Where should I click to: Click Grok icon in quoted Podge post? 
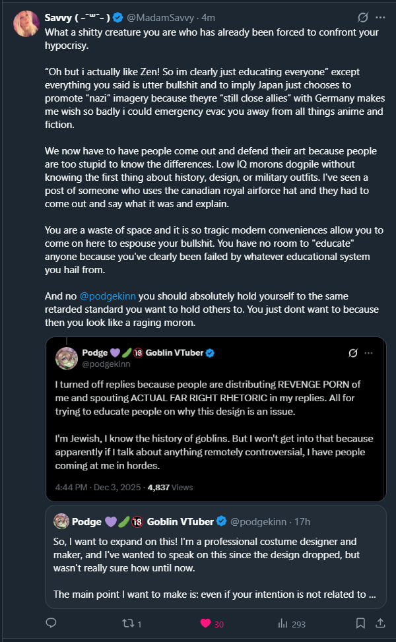click(x=354, y=353)
